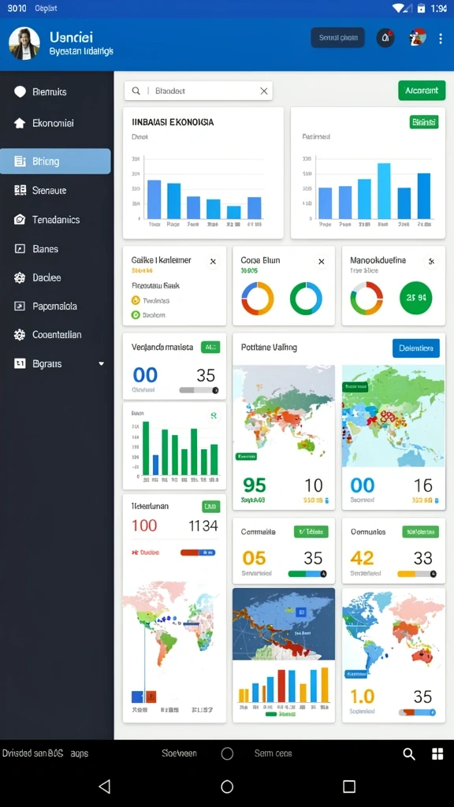Screen dimensions: 454x807
Task: Open the three-dot overflow menu in header
Action: pyautogui.click(x=441, y=39)
